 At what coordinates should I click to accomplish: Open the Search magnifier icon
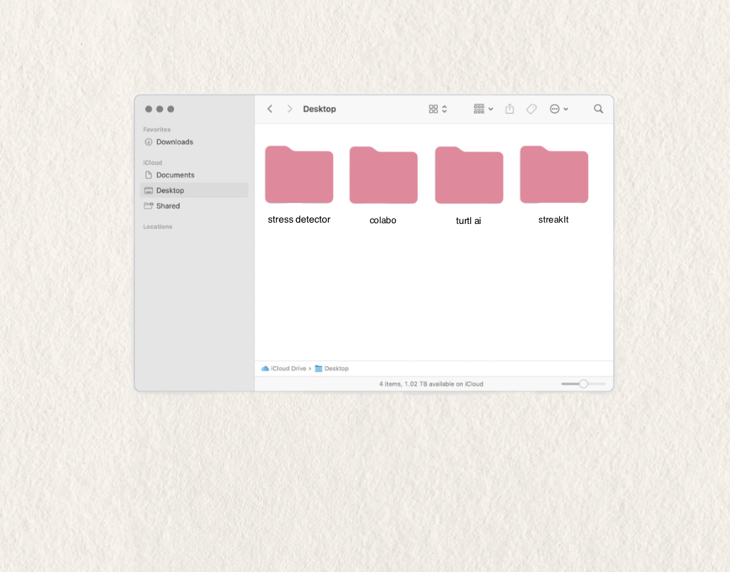[x=598, y=109]
